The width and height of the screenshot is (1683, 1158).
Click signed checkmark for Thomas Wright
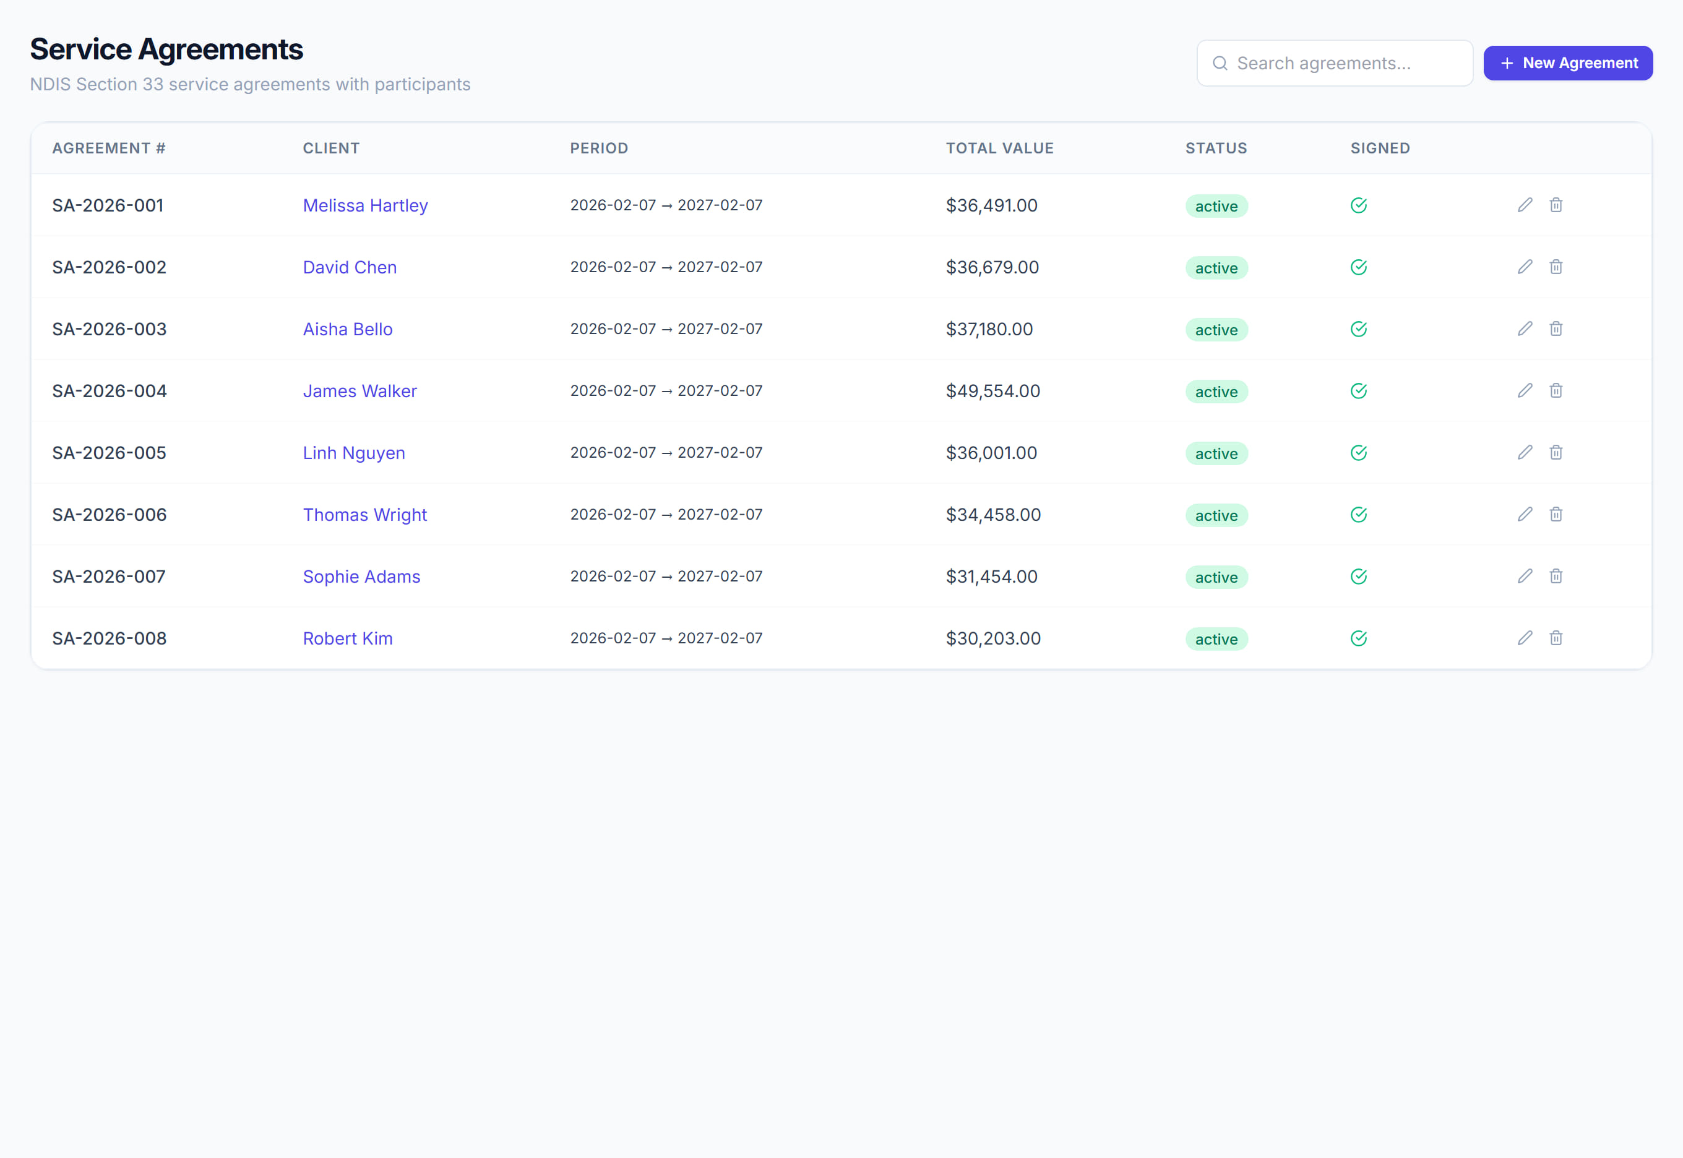click(1359, 515)
